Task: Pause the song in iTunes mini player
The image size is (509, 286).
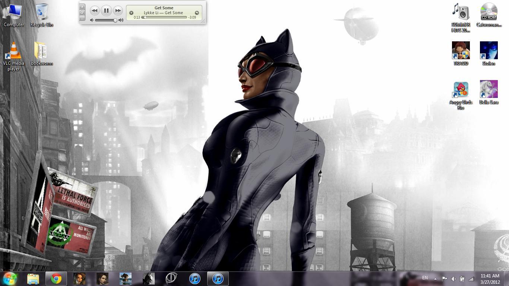Action: point(106,11)
